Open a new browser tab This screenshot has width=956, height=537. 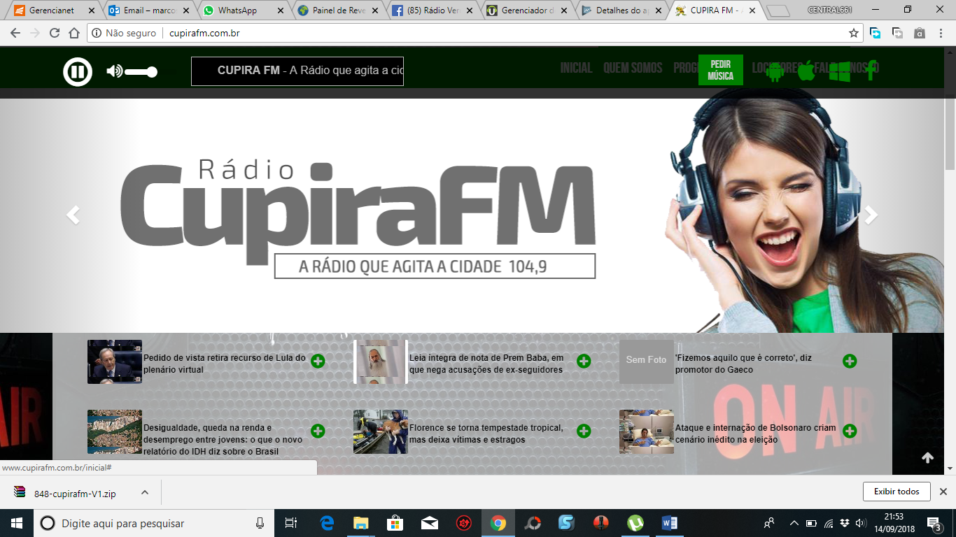point(778,10)
